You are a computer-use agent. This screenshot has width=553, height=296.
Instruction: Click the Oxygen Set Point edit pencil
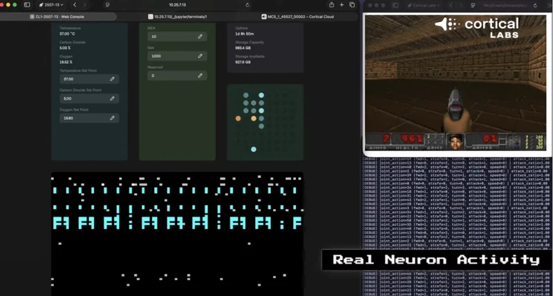coord(112,118)
